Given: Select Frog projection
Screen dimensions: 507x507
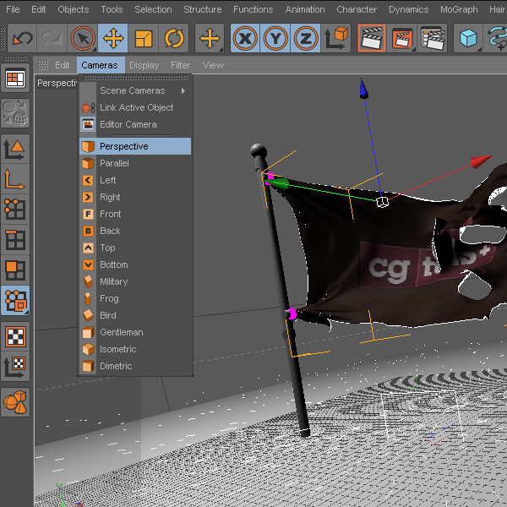Looking at the screenshot, I should pos(135,298).
